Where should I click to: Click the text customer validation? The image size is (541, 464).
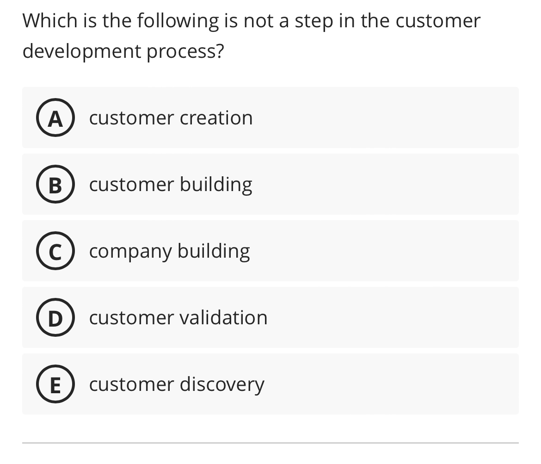point(178,318)
